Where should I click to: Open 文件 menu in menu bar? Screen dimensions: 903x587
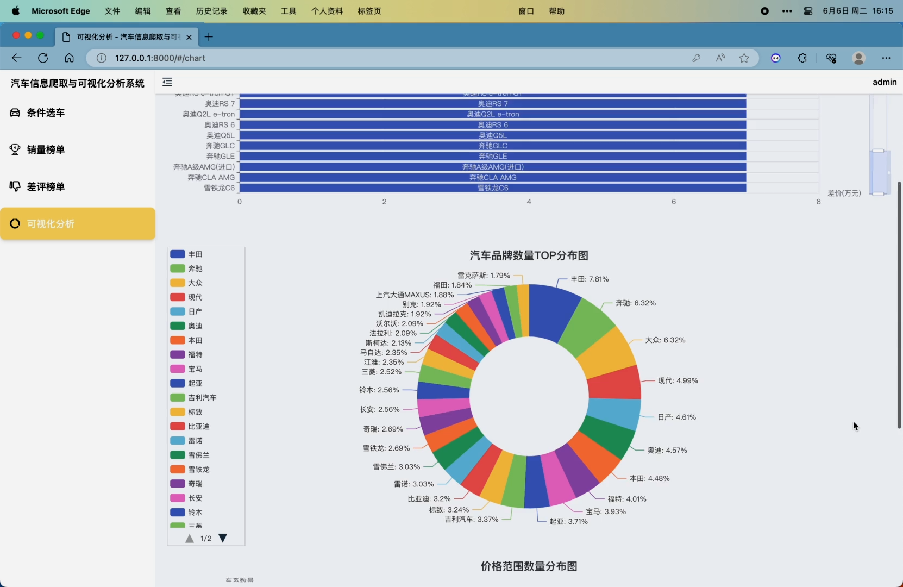[x=112, y=11]
